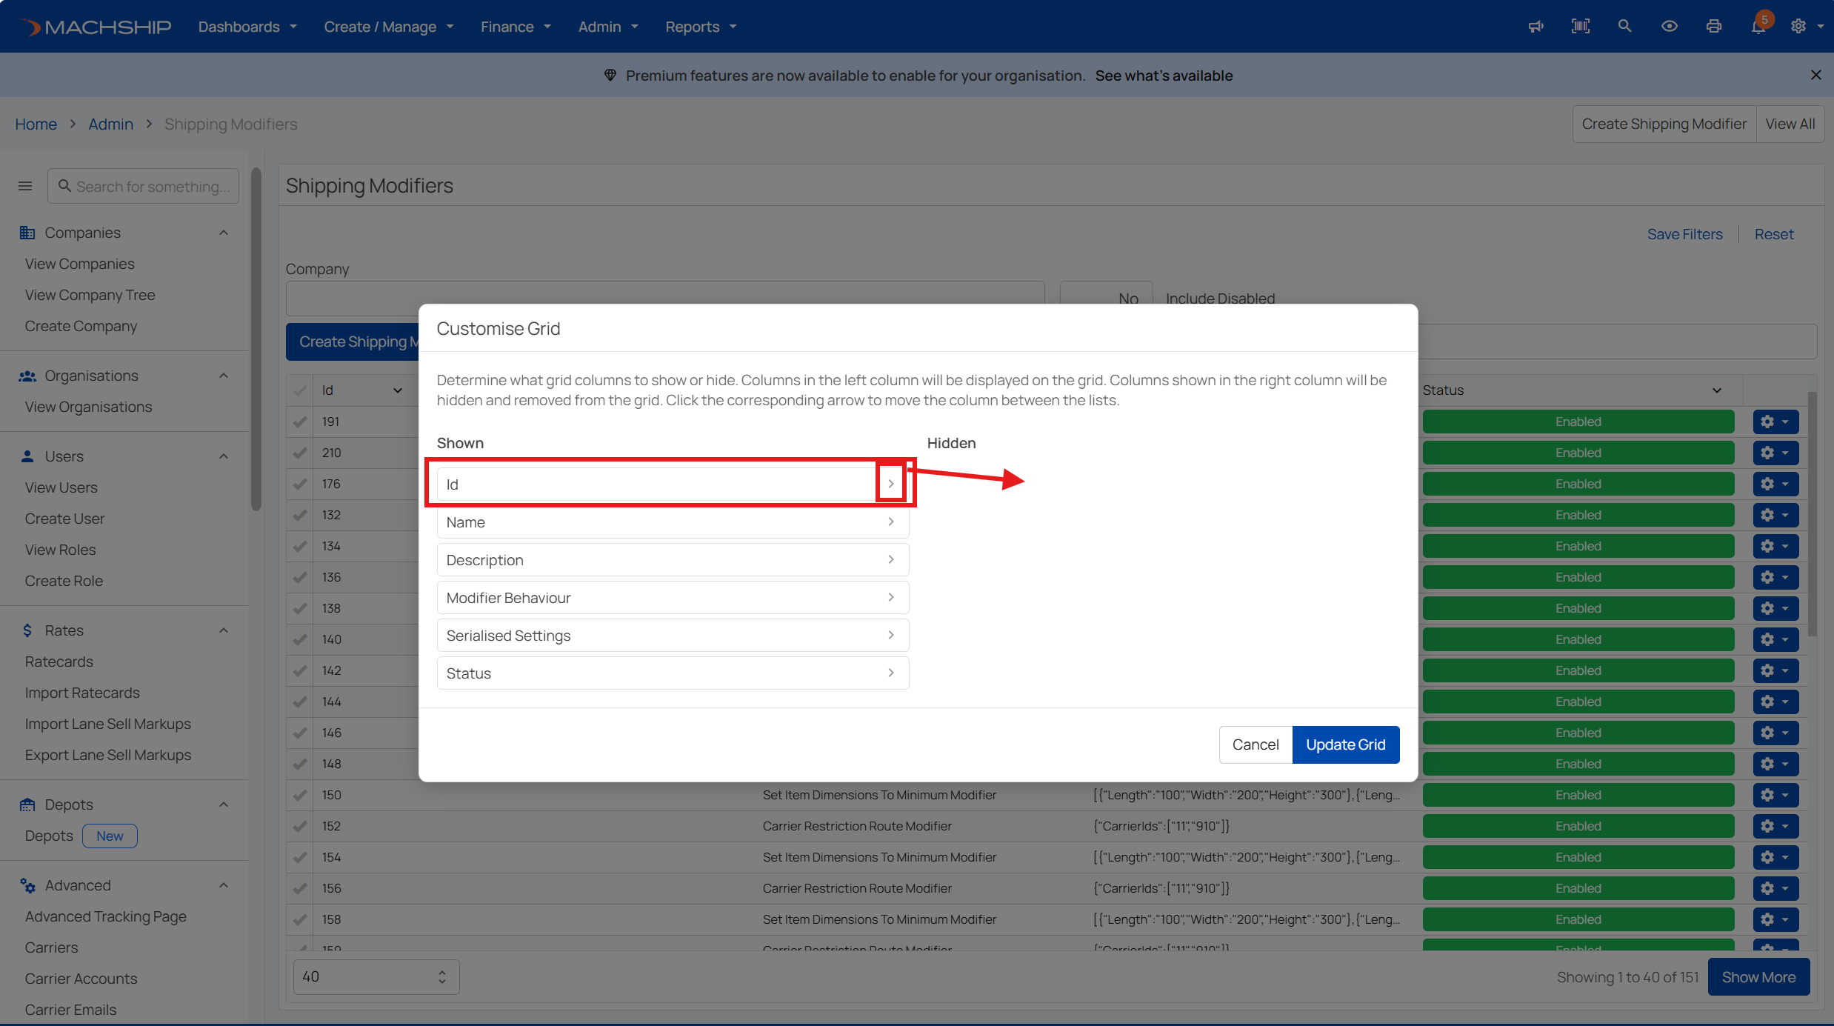Screen dimensions: 1834x1026
Task: Click the announcements megaphone icon
Action: 1536,27
